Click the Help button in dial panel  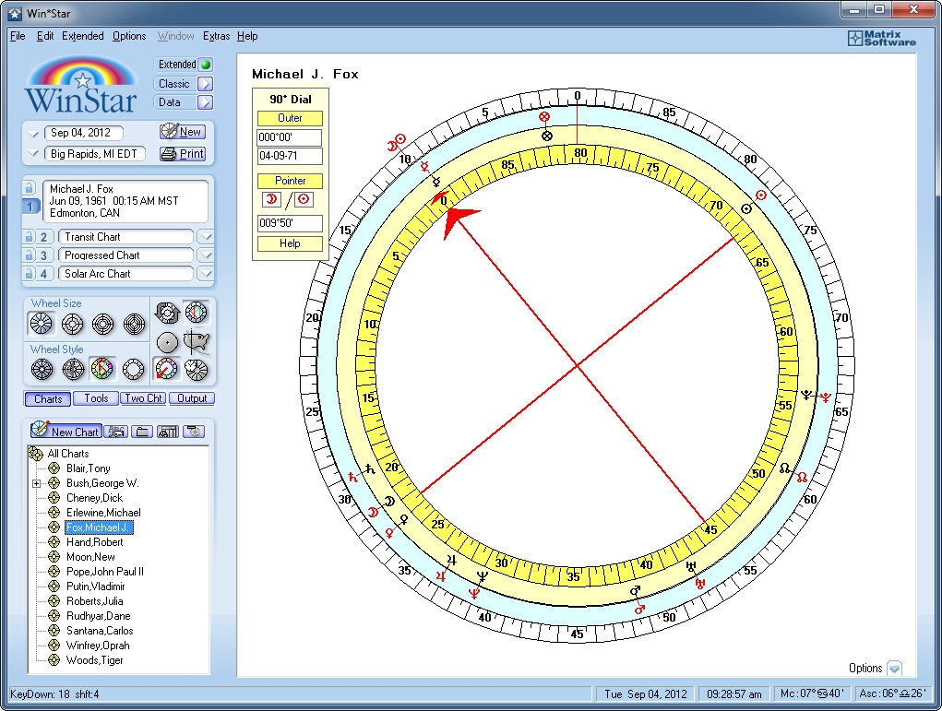click(x=291, y=243)
